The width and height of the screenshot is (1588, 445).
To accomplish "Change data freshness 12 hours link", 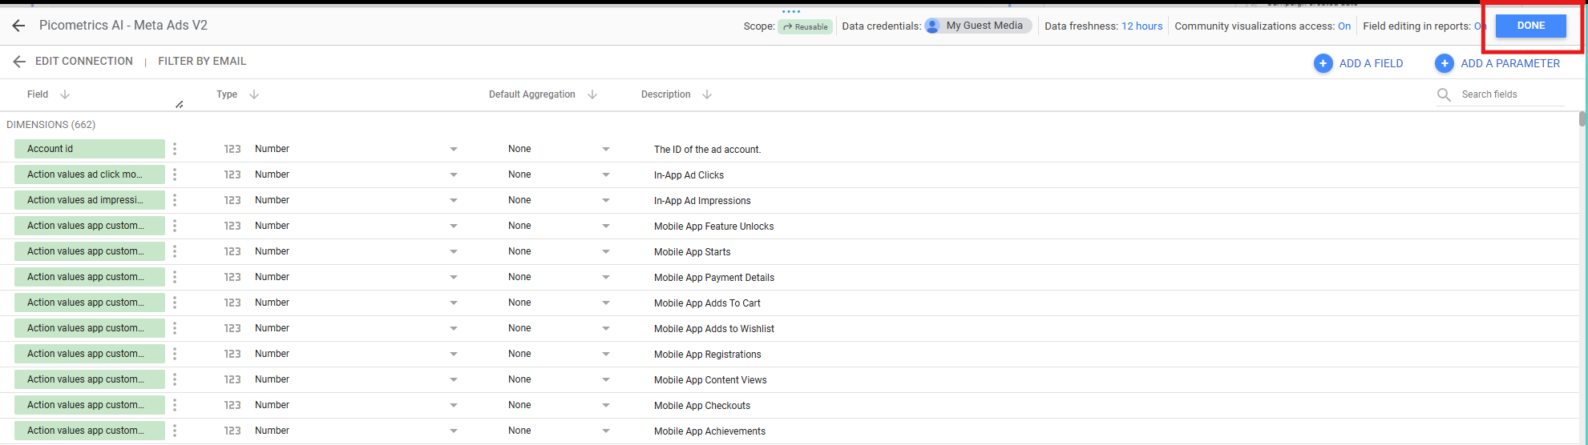I will click(x=1142, y=26).
